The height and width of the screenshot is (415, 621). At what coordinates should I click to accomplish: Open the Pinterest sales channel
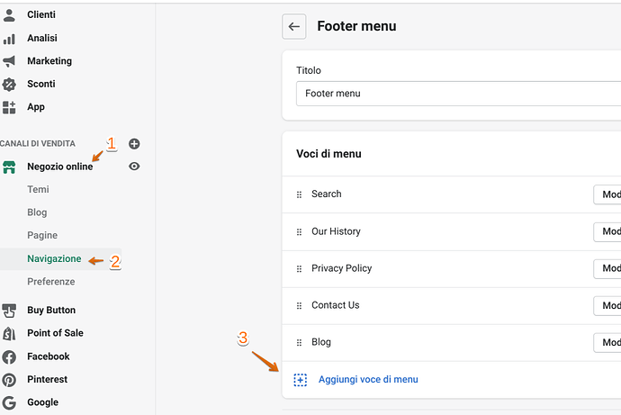47,379
